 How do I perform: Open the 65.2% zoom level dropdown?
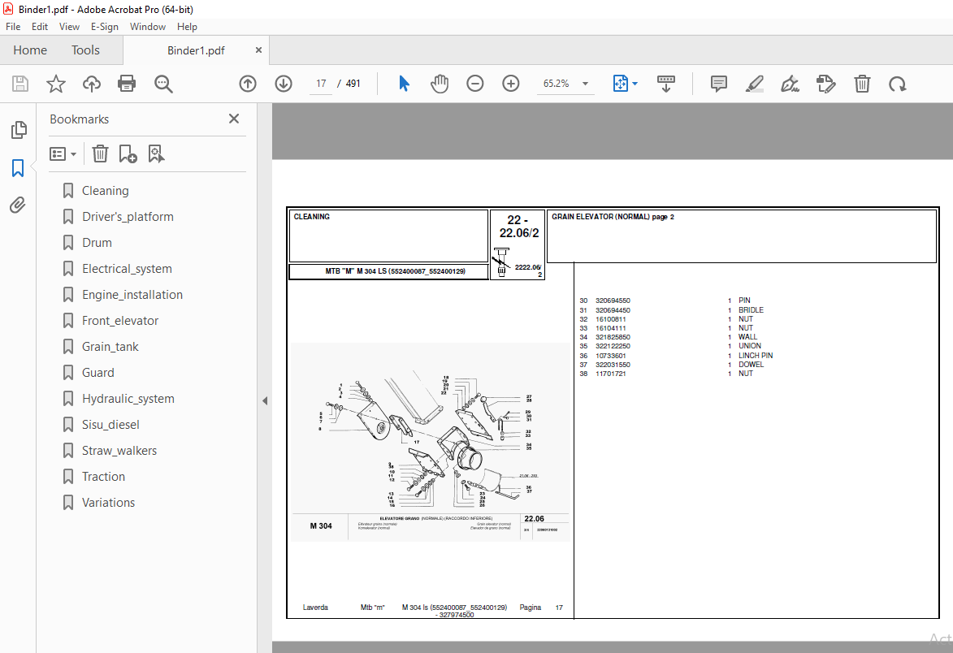coord(585,84)
